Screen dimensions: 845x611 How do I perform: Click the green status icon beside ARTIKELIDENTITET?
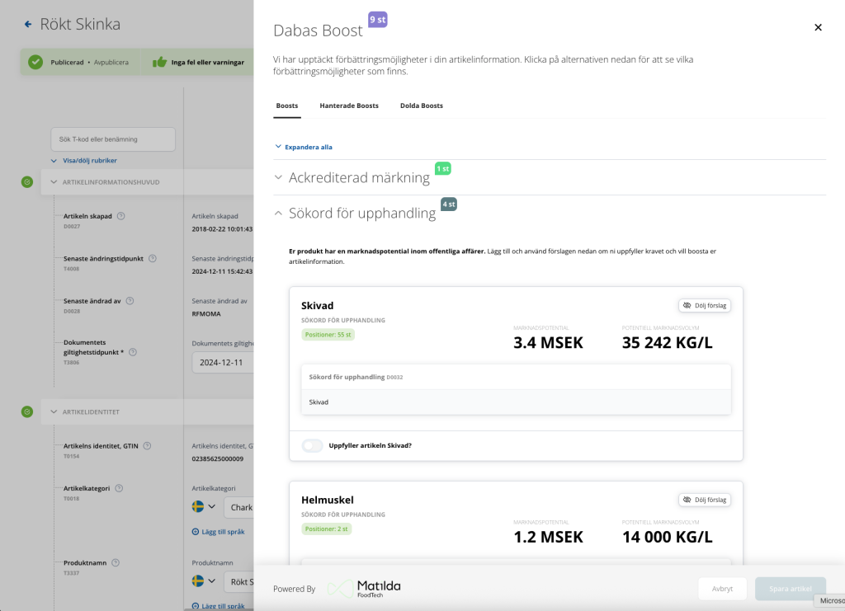tap(27, 411)
